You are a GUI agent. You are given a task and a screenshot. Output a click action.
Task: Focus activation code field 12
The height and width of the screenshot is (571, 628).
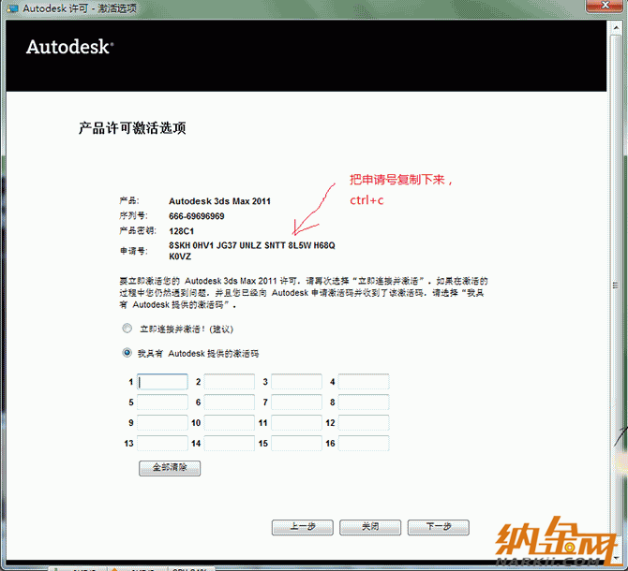click(364, 422)
